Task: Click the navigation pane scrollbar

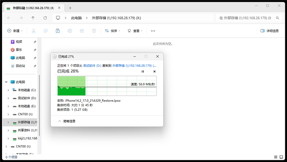Action: coord(39,105)
